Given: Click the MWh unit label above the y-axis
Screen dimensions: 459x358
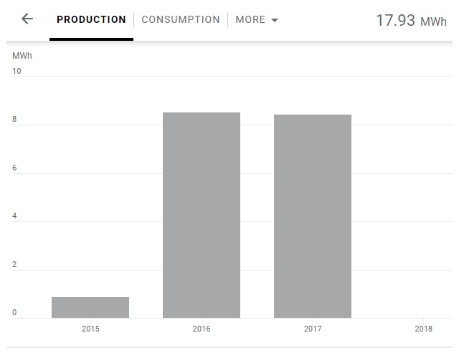Looking at the screenshot, I should point(22,55).
